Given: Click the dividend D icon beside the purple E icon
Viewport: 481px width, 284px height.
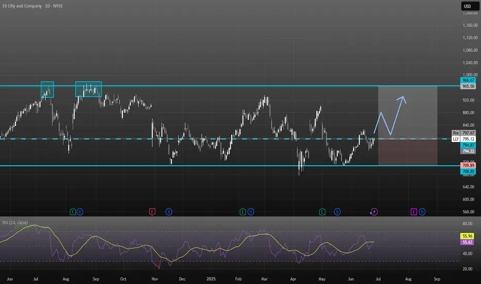Looking at the screenshot, I should (x=422, y=212).
